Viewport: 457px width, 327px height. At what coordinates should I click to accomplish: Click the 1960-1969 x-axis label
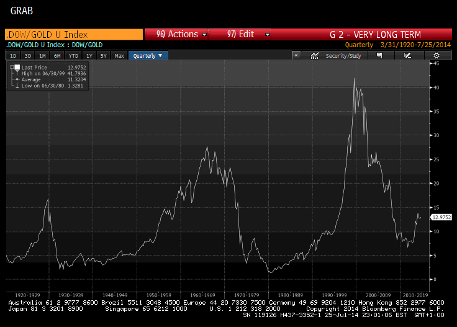click(202, 295)
